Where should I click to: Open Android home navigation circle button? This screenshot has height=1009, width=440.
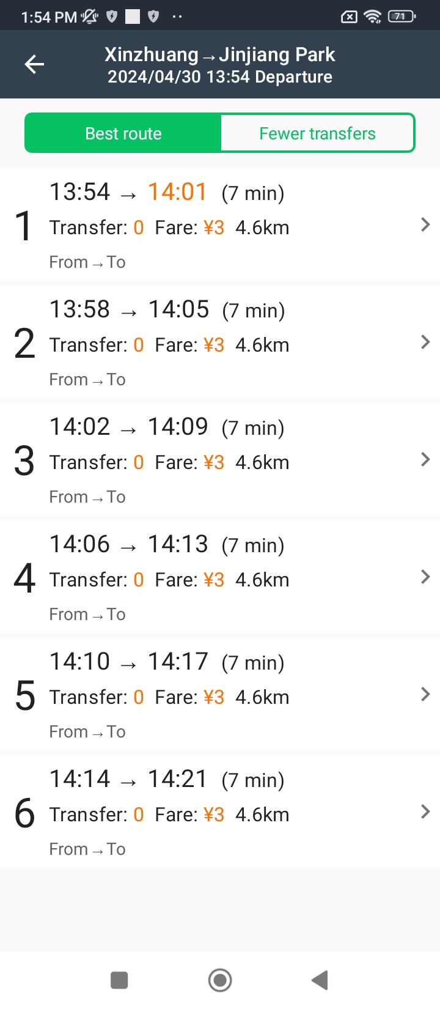220,980
